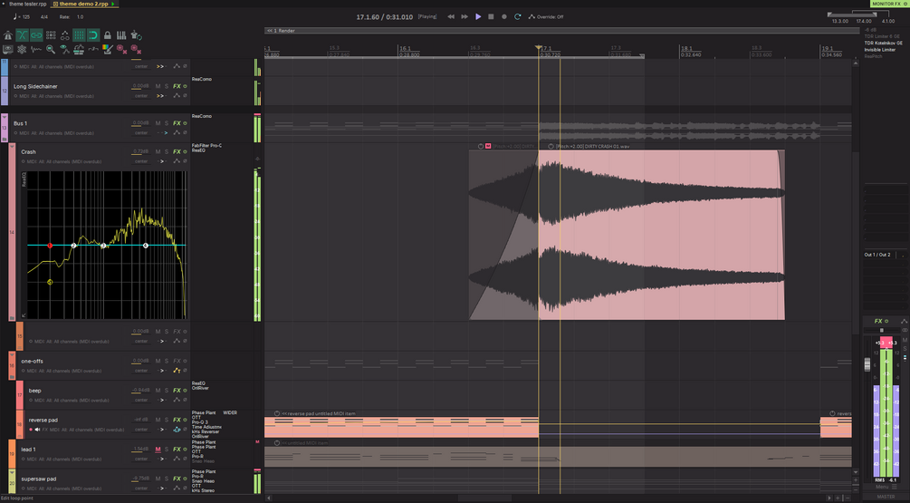Solo the Bus 1 track
Image resolution: width=910 pixels, height=503 pixels.
coord(167,123)
